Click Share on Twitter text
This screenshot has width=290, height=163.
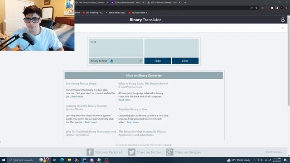(x=149, y=152)
